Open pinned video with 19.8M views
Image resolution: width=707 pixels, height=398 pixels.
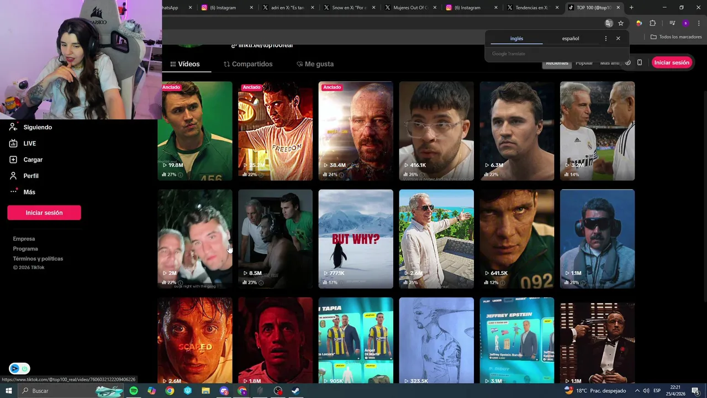[195, 131]
